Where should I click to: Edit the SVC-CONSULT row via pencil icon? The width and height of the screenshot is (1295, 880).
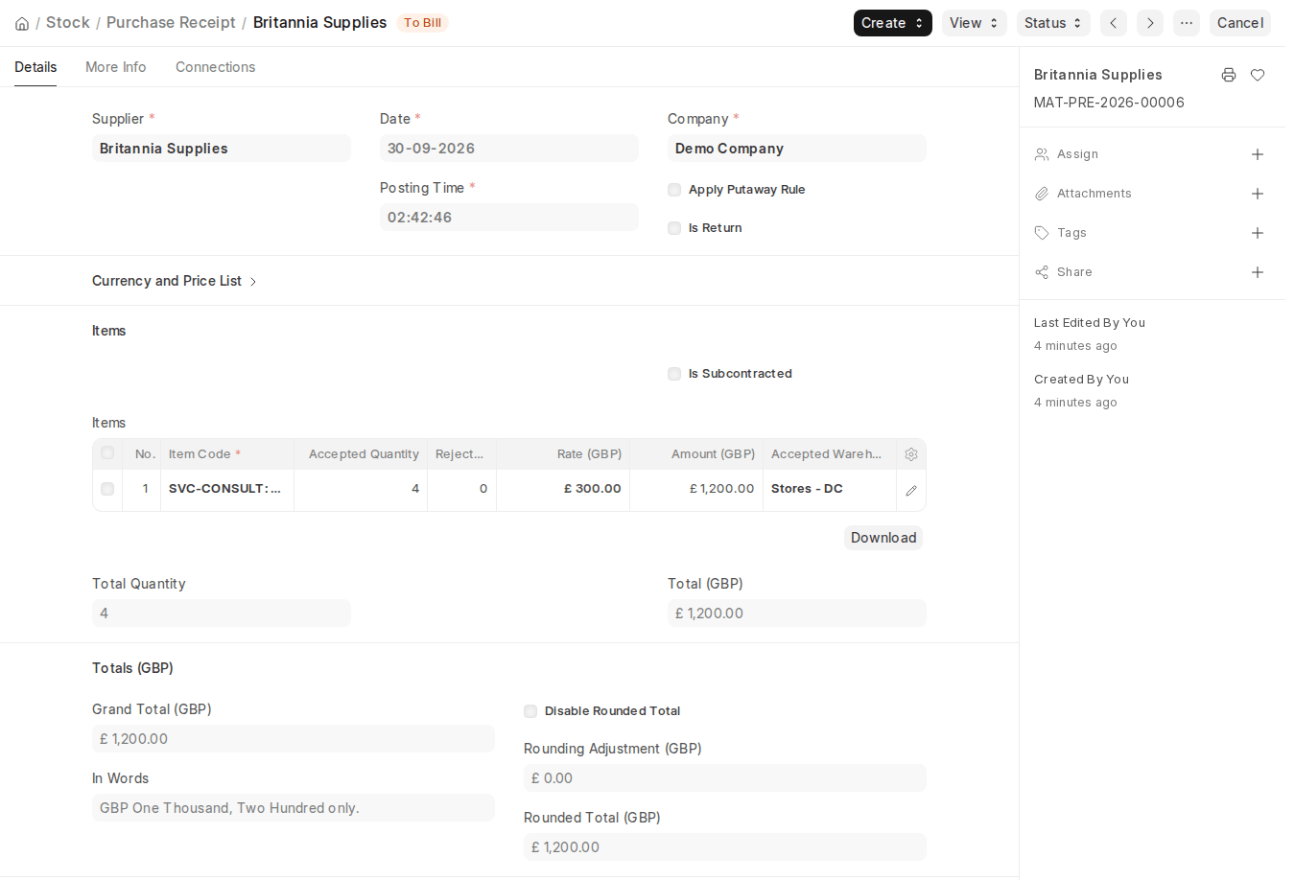(x=911, y=490)
